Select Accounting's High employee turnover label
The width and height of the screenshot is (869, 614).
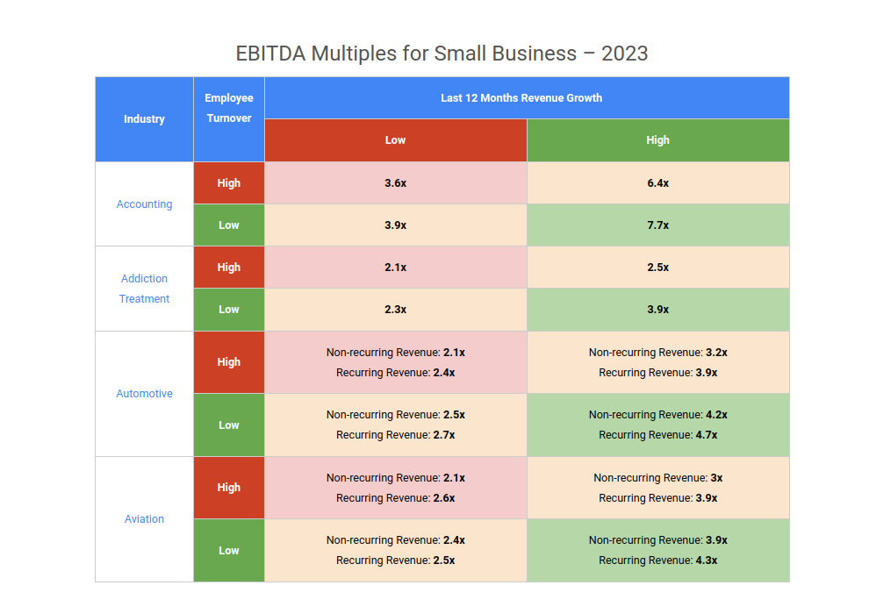point(229,183)
